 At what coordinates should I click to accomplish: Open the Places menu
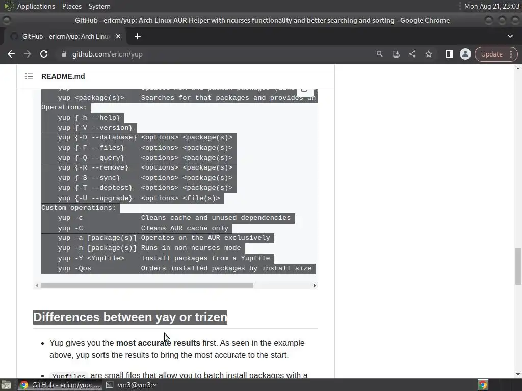pos(71,6)
